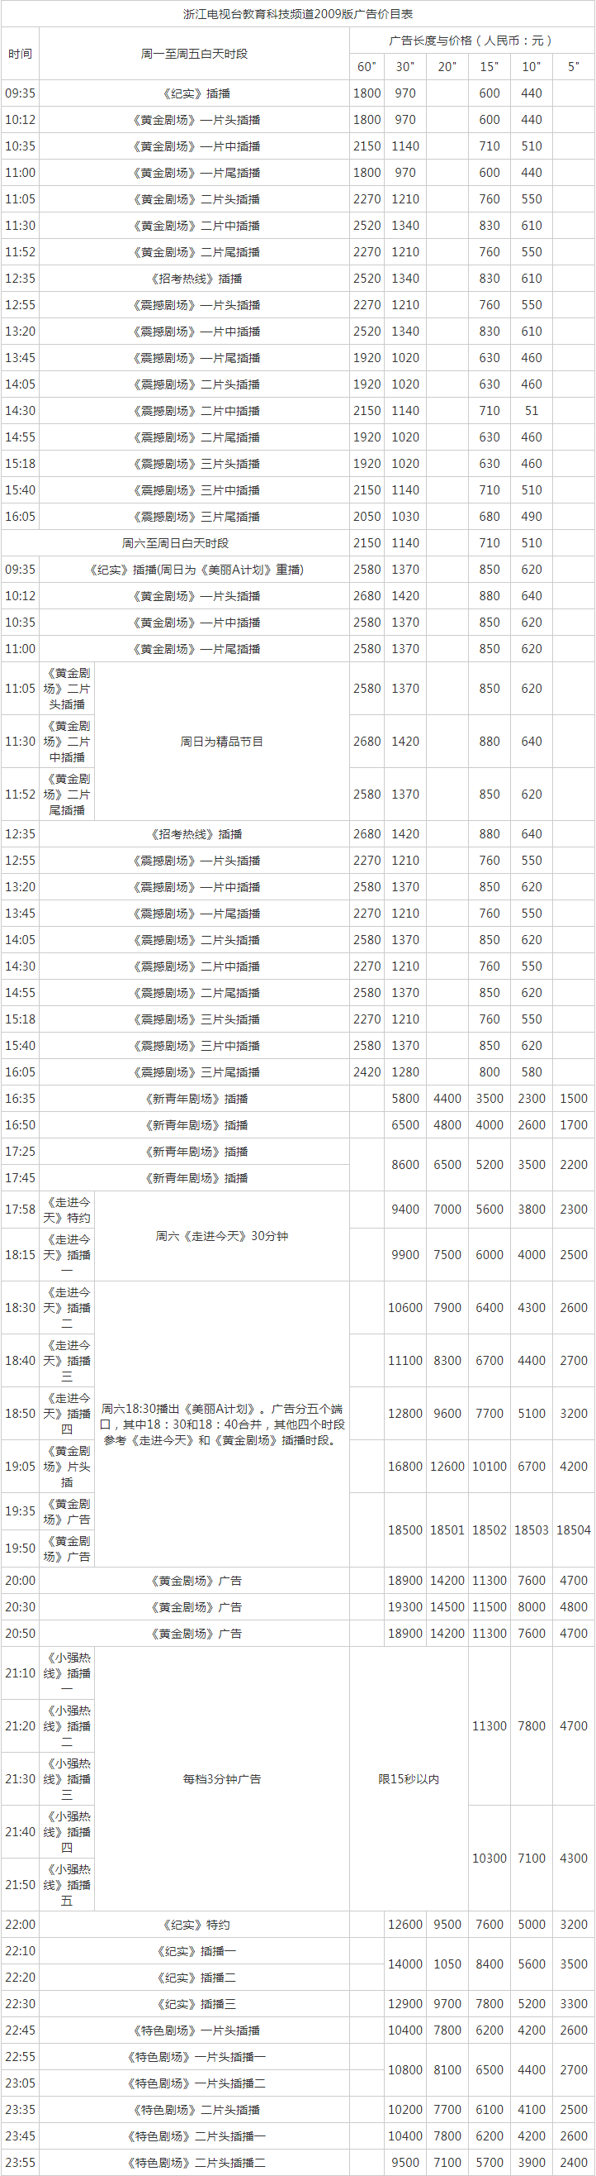The width and height of the screenshot is (596, 2176).
Task: Click the price cell 12900
Action: (x=405, y=2004)
